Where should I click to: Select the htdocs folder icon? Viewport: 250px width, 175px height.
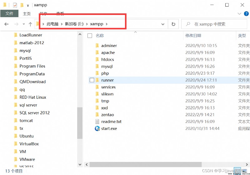[x=97, y=59]
